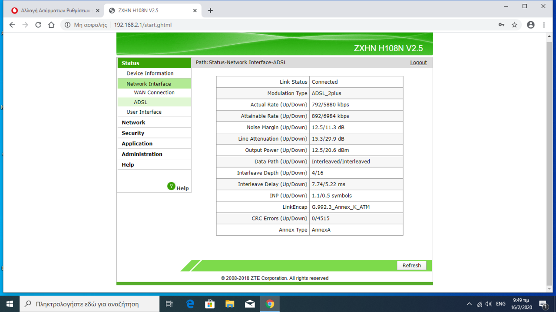Click INP value '1.1/0.5 symbols'
556x312 pixels.
click(x=332, y=196)
